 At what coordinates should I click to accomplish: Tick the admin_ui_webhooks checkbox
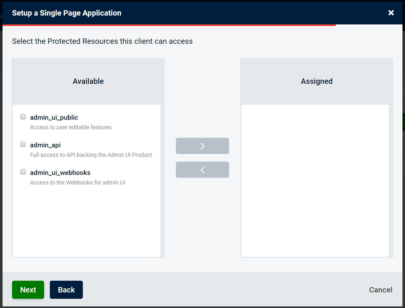[23, 172]
